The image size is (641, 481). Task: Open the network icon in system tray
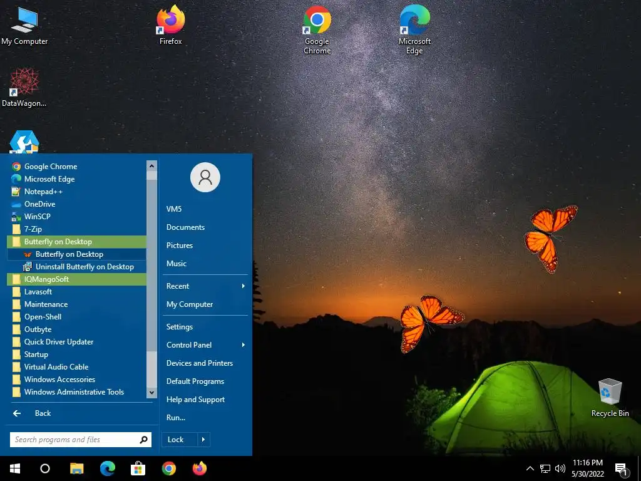pyautogui.click(x=545, y=468)
